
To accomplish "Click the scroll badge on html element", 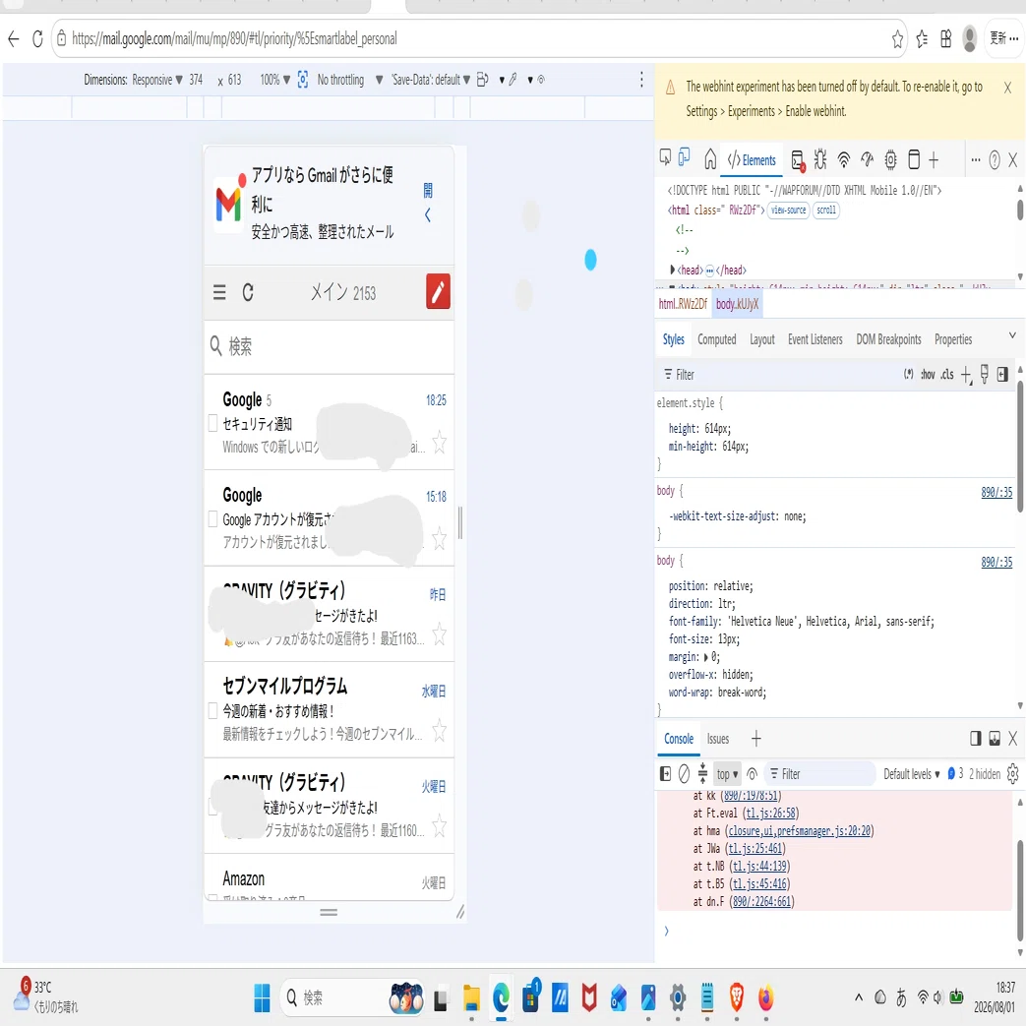I will [x=825, y=211].
